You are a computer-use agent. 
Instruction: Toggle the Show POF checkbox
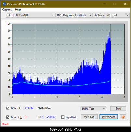[x=8, y=117]
